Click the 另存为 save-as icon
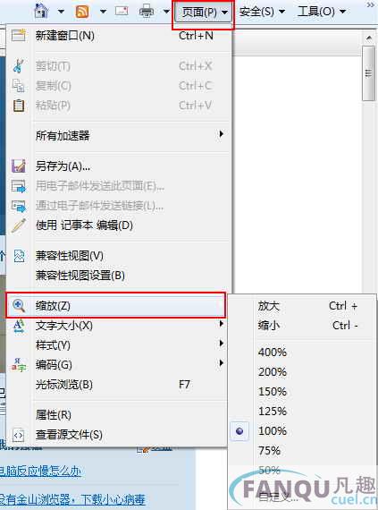This screenshot has height=510, width=378. coord(19,166)
